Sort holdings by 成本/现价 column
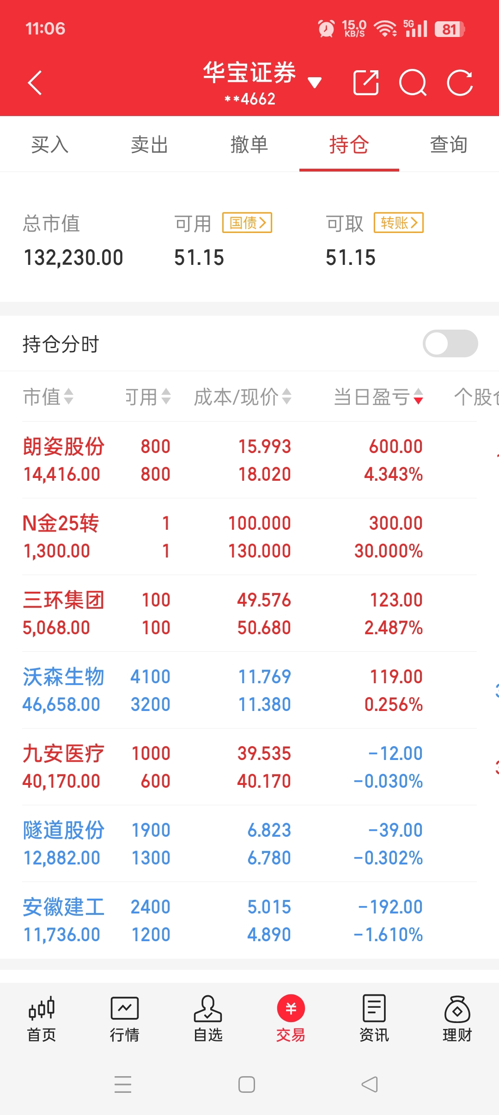 (x=243, y=397)
